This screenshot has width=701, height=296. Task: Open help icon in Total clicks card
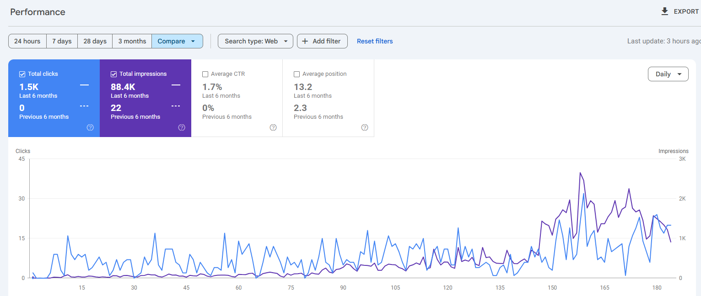pyautogui.click(x=90, y=127)
